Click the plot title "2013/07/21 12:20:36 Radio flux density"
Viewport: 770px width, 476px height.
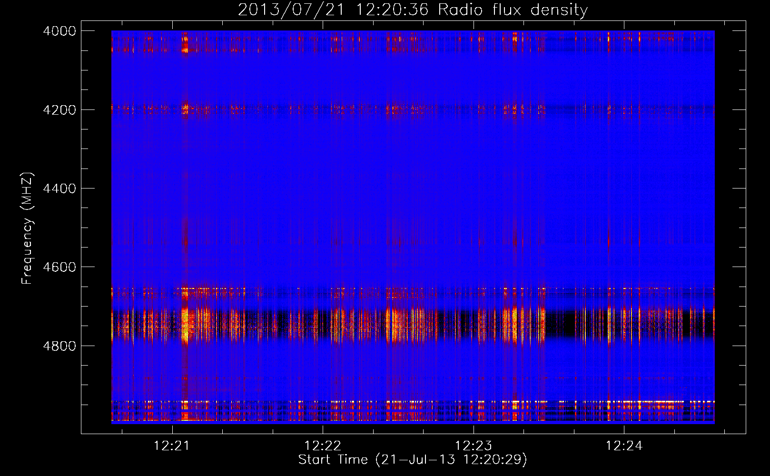[x=413, y=10]
